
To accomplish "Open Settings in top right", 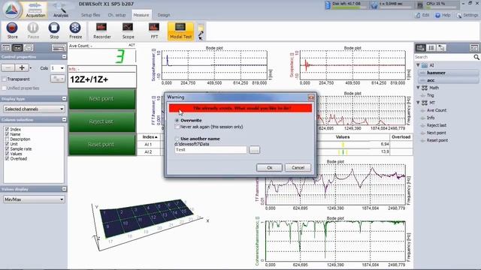I will tap(467, 15).
